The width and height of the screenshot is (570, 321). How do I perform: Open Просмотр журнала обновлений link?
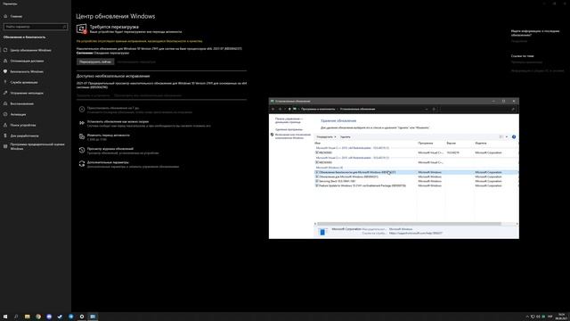coord(110,149)
